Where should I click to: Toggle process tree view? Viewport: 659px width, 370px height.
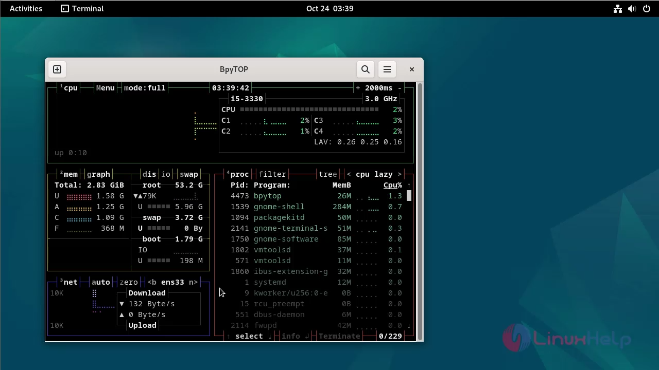(x=328, y=174)
